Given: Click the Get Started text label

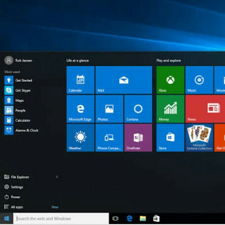Looking at the screenshot, I should (x=24, y=80).
